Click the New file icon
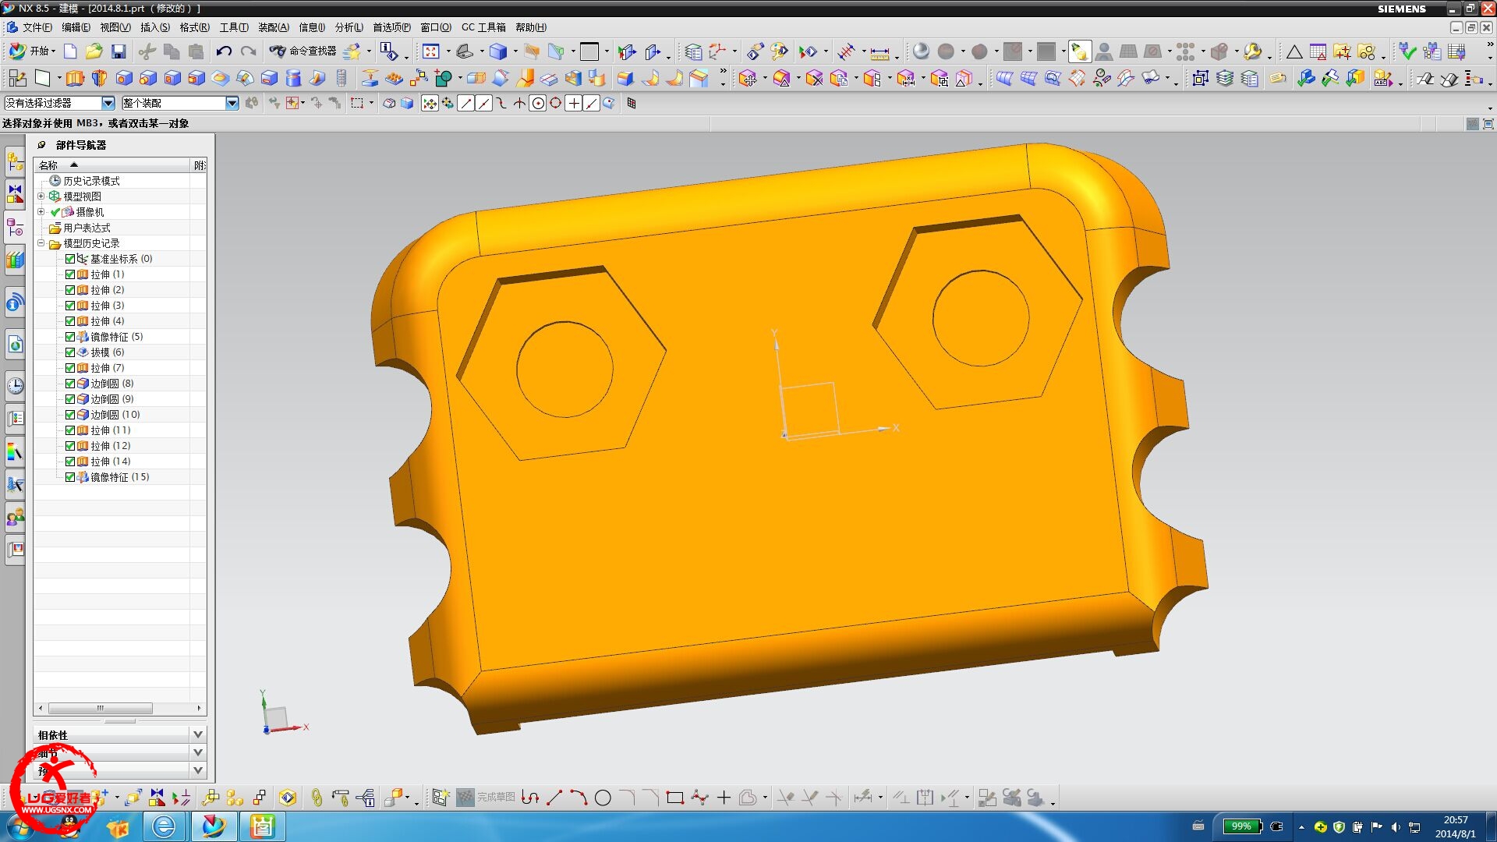1497x842 pixels. 70,51
